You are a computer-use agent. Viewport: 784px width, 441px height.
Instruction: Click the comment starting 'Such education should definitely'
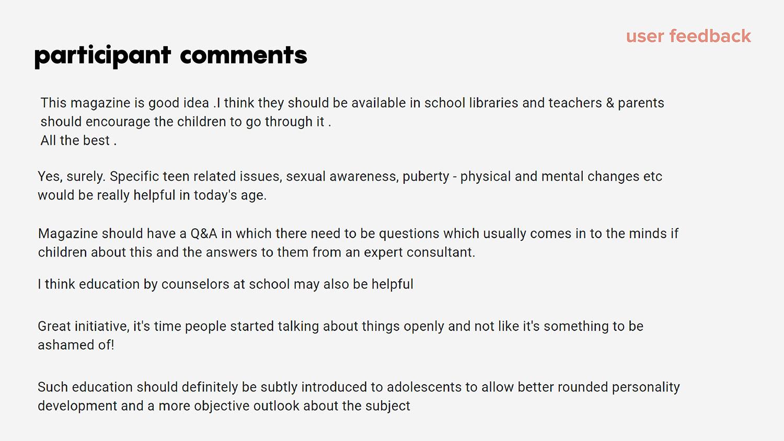359,396
